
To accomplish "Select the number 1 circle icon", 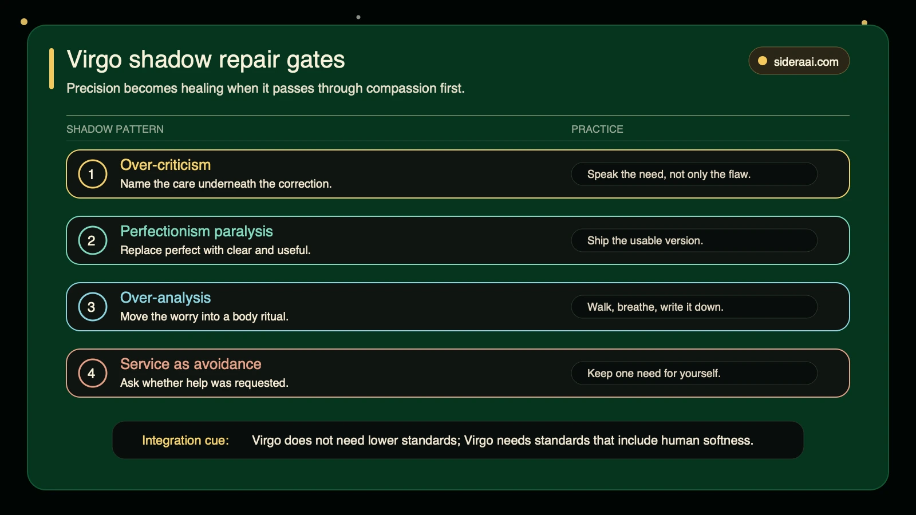I will point(93,174).
